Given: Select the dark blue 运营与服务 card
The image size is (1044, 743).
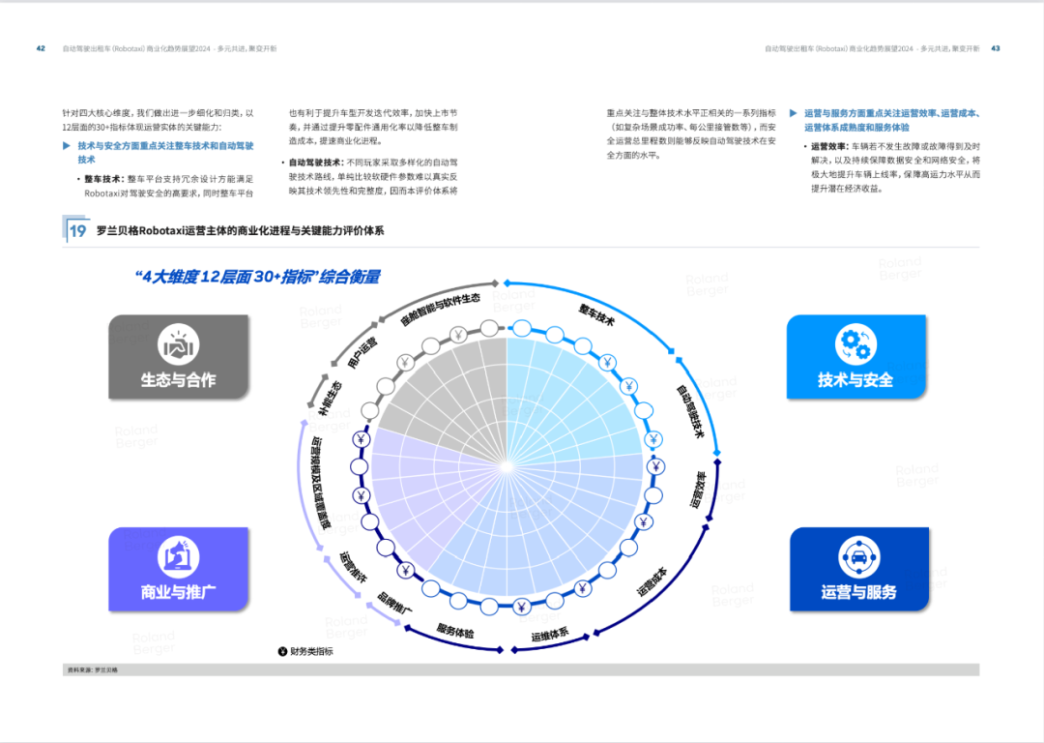Looking at the screenshot, I should [x=859, y=569].
